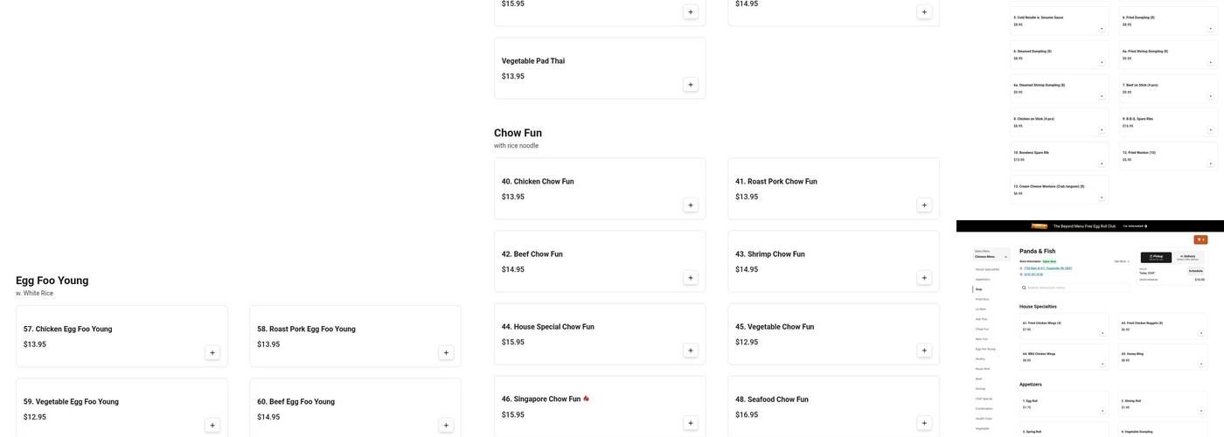Image resolution: width=1224 pixels, height=437 pixels.
Task: Click the search restaurant menu field
Action: point(1075,288)
